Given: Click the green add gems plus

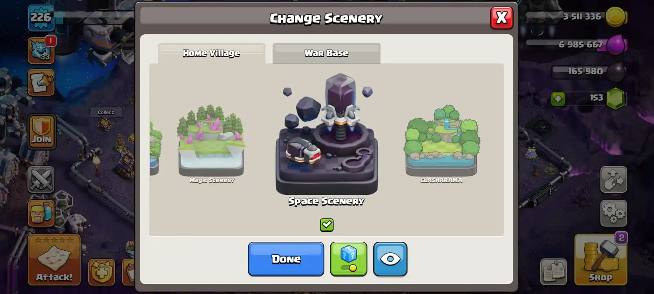Looking at the screenshot, I should click(x=558, y=98).
